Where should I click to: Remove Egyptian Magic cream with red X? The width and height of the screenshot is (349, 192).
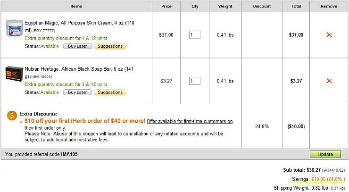(x=329, y=35)
